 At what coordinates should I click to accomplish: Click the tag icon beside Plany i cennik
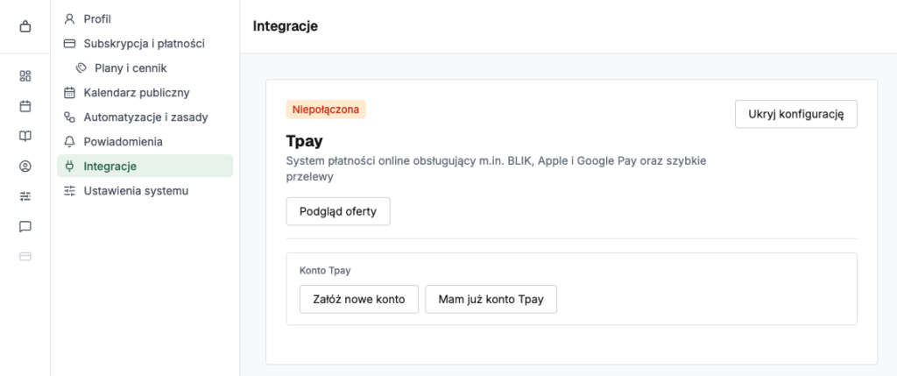pyautogui.click(x=81, y=68)
